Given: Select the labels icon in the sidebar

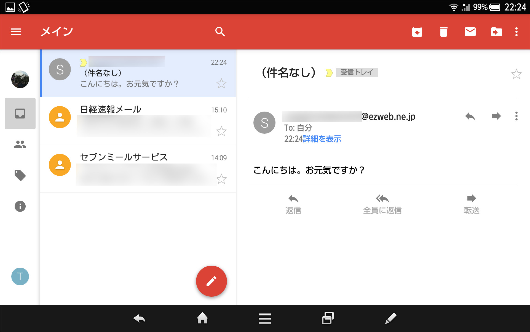Looking at the screenshot, I should point(20,175).
